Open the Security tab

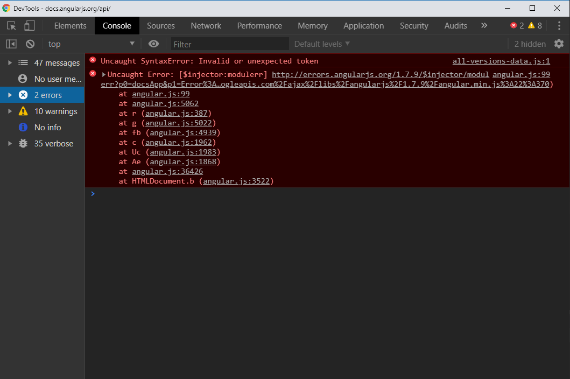pos(414,26)
